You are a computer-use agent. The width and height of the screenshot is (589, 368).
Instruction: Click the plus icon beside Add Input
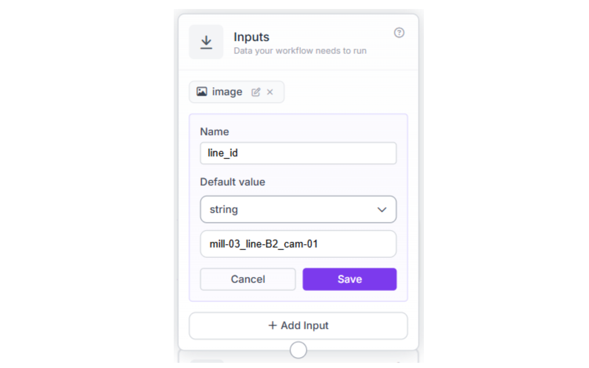tap(273, 325)
